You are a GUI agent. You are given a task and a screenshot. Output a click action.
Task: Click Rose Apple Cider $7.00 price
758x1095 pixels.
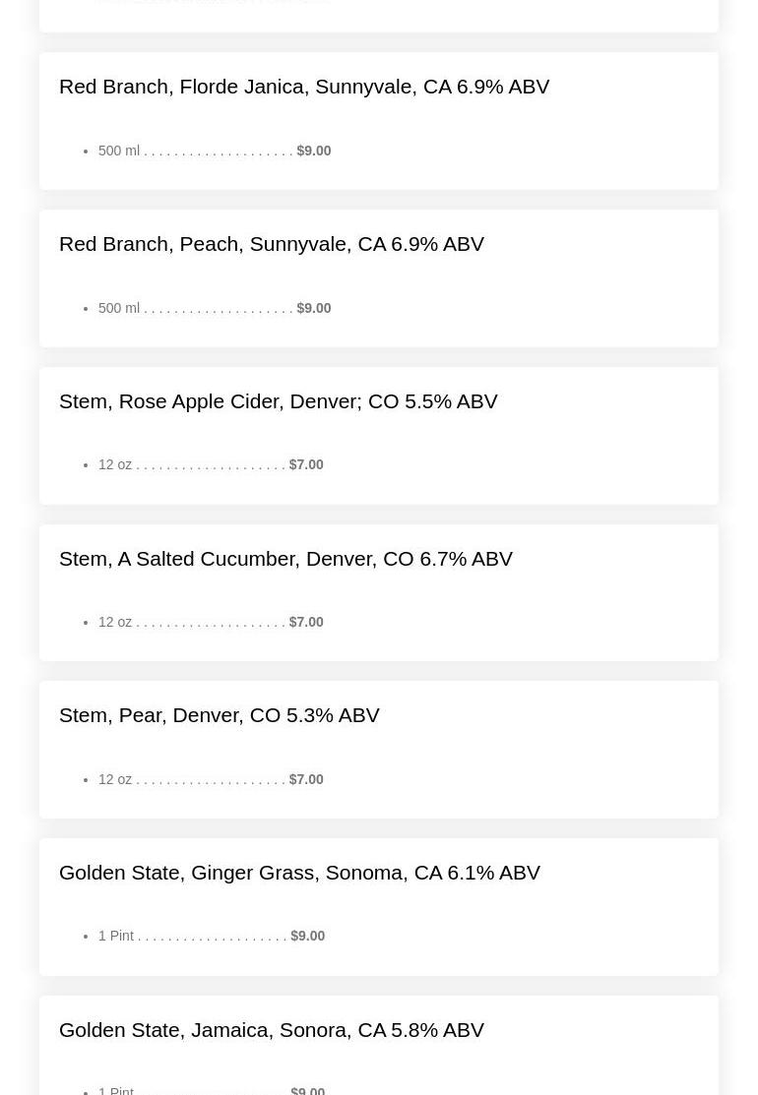coord(306,464)
